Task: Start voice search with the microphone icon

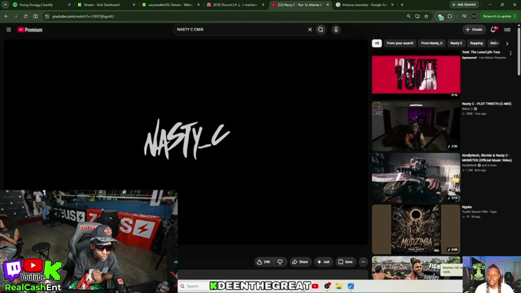Action: [336, 29]
